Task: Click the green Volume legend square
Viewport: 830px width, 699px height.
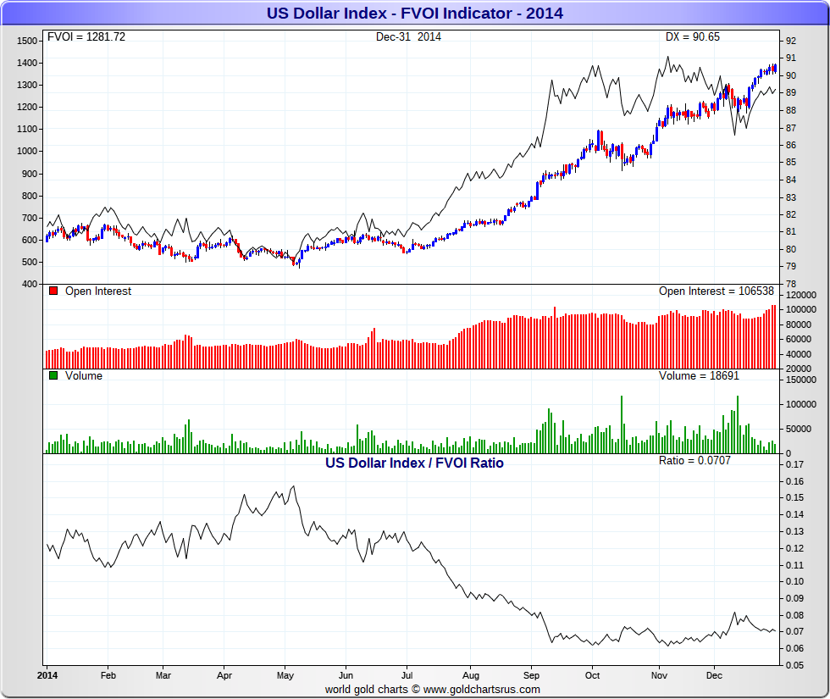Action: [53, 375]
